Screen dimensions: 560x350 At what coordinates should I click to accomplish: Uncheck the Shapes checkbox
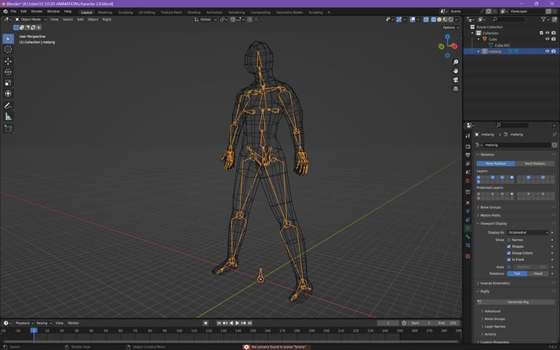point(509,246)
